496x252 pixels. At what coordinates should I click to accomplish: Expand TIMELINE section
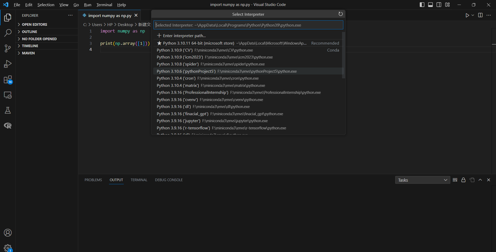pos(47,46)
